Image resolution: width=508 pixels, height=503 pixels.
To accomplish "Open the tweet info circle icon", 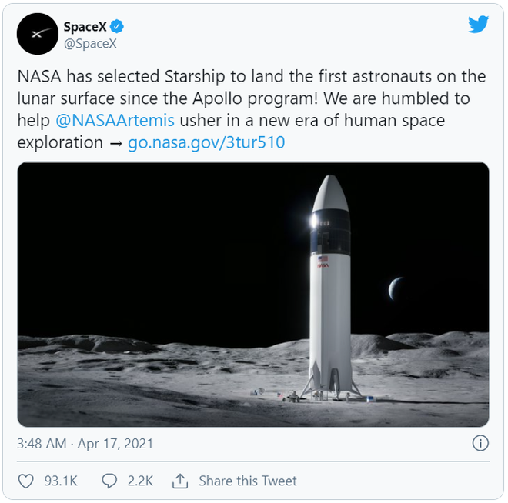I will pyautogui.click(x=480, y=443).
